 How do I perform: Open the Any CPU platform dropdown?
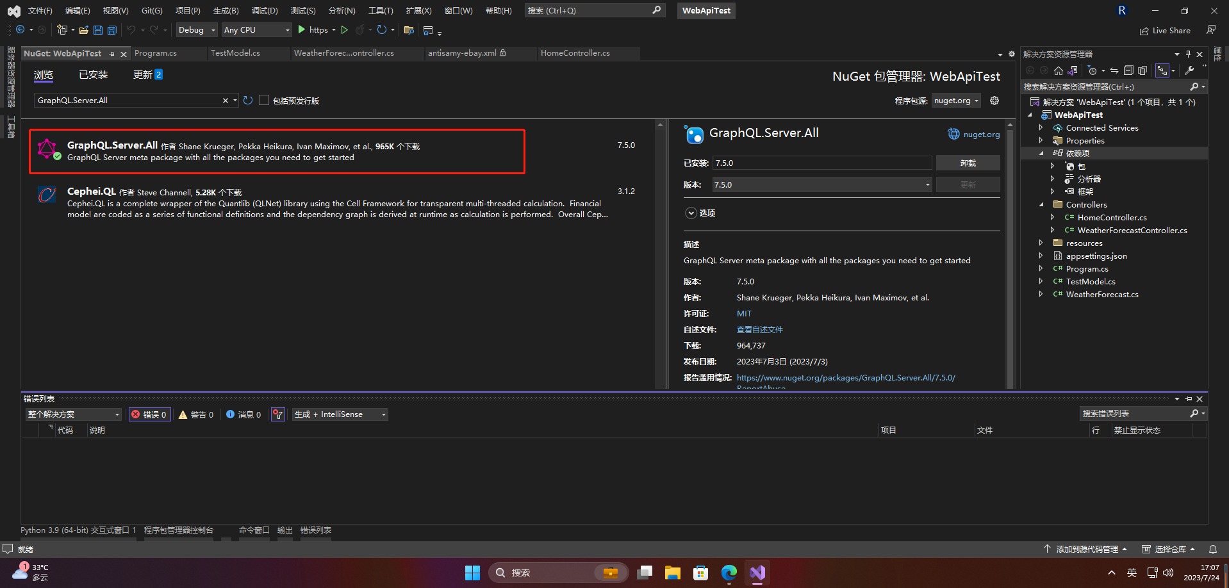(x=256, y=30)
